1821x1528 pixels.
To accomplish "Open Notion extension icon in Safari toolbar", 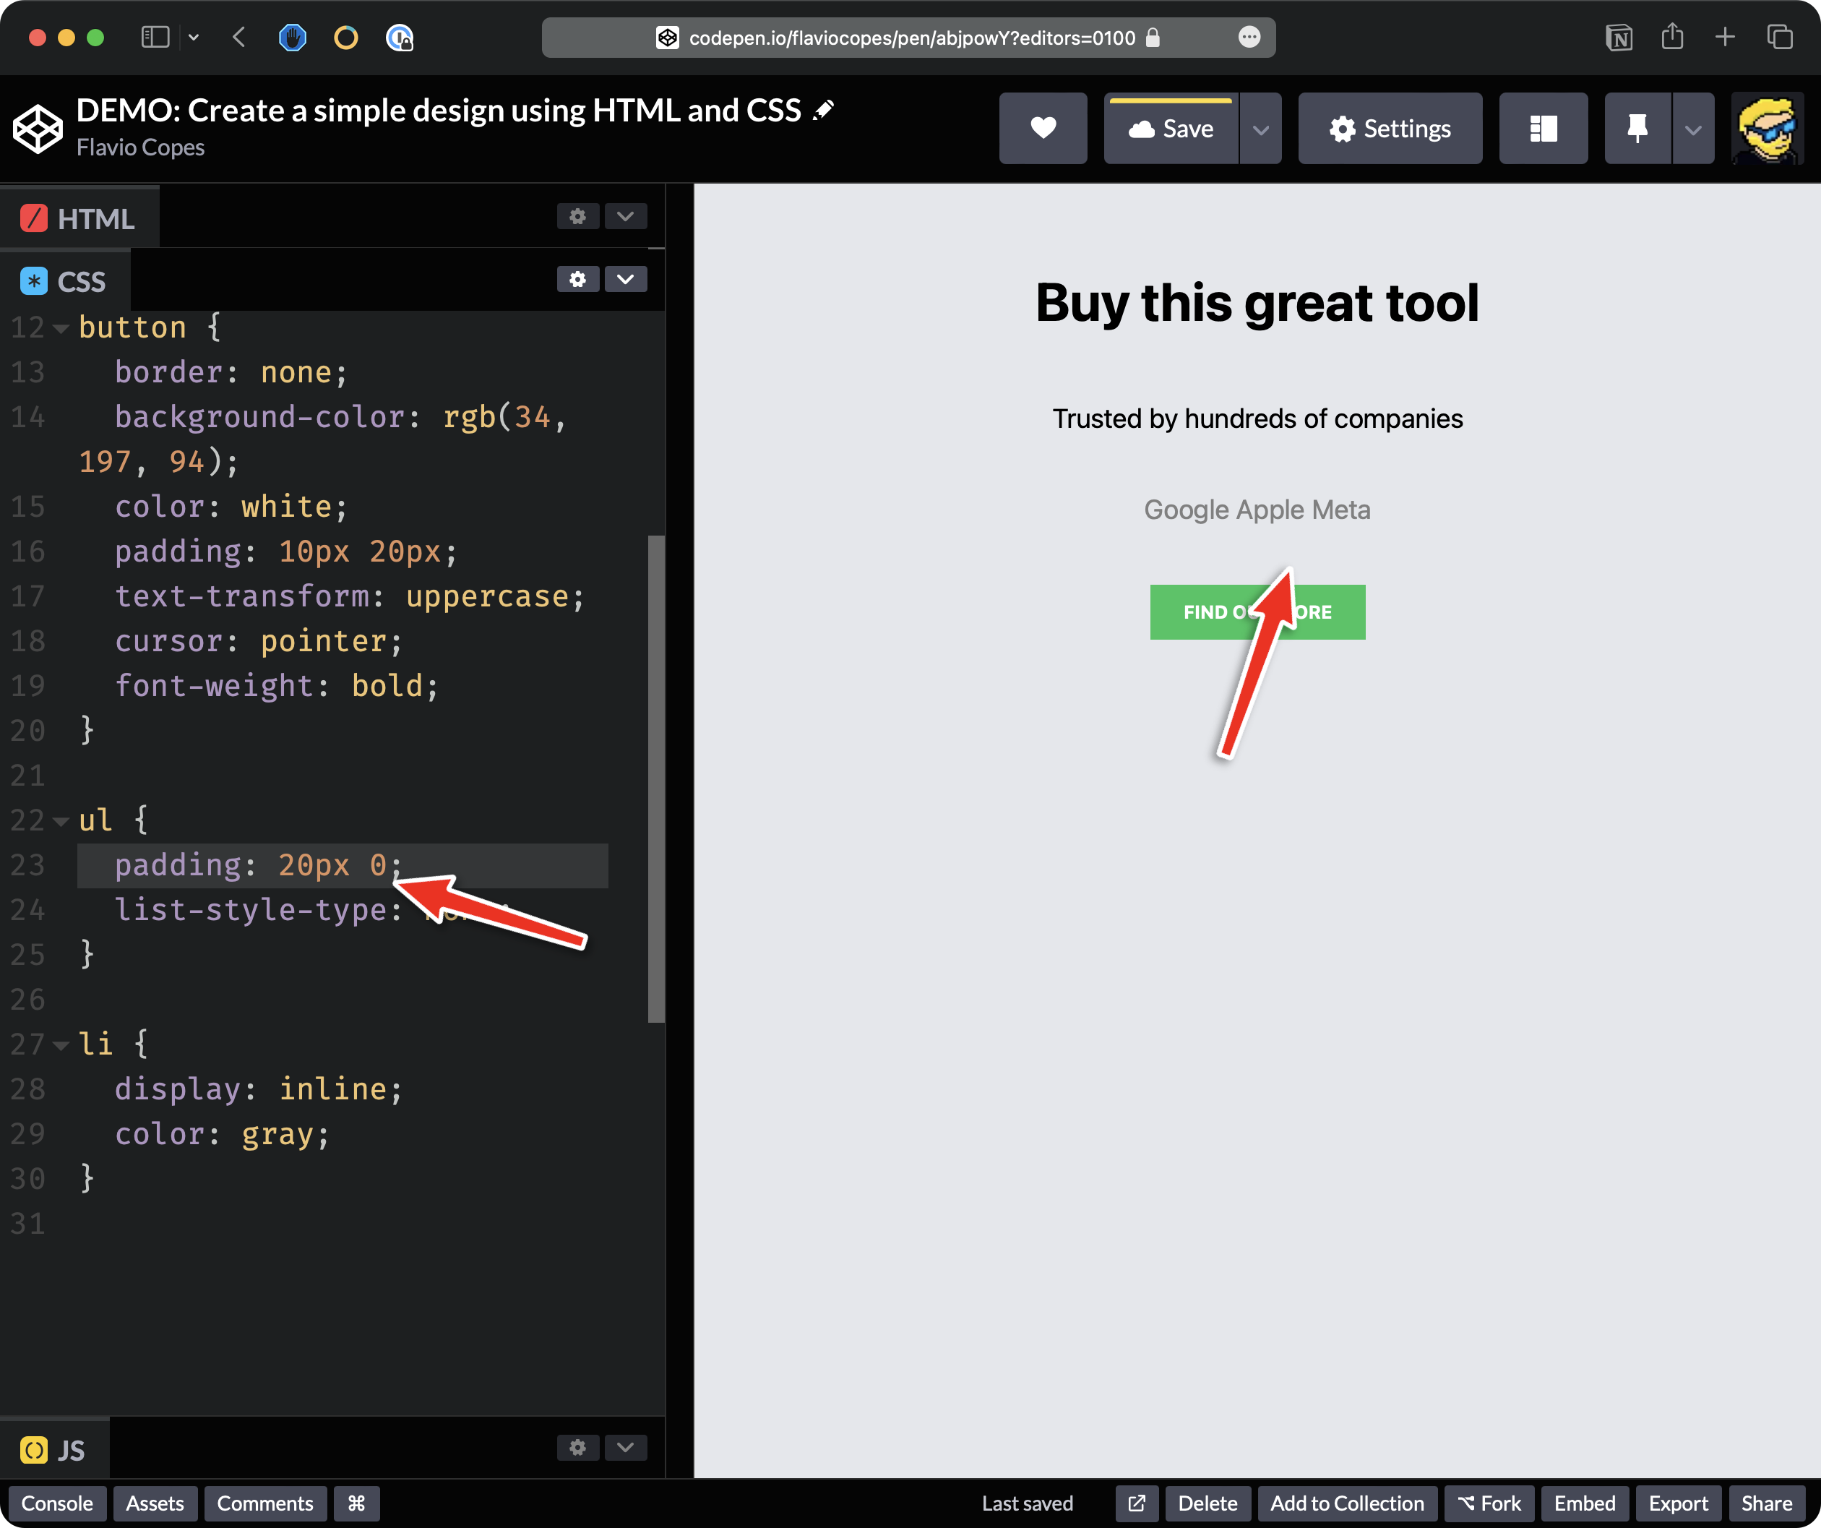I will coord(1618,38).
